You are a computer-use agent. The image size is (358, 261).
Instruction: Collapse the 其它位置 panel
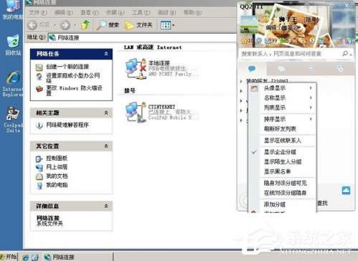(106, 146)
